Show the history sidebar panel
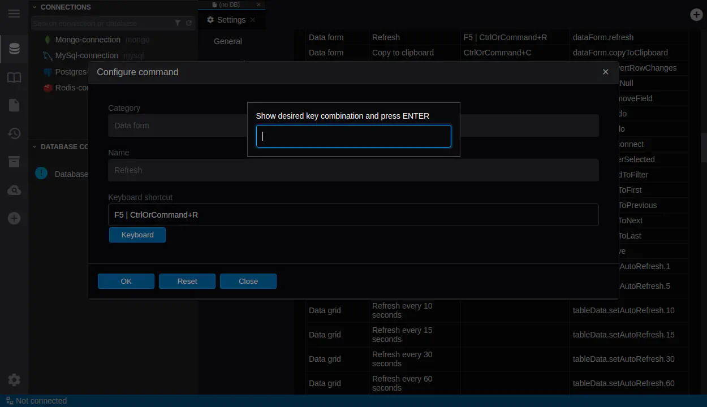This screenshot has width=707, height=407. [14, 133]
